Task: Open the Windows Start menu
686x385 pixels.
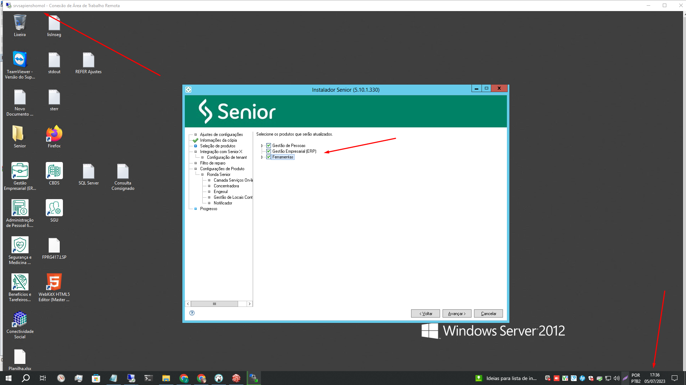Action: click(x=9, y=378)
